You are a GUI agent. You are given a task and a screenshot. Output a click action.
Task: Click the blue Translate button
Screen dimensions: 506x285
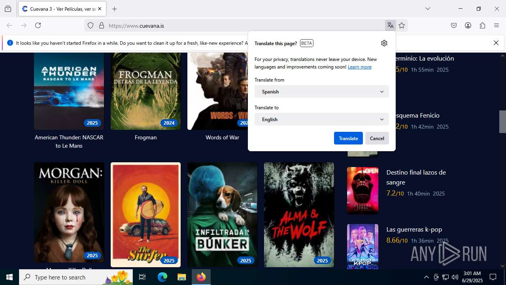click(348, 138)
